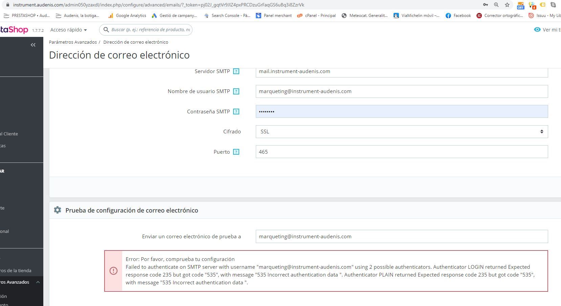Image resolution: width=561 pixels, height=306 pixels.
Task: Show help for Nombre de usuario SMTP
Action: (x=236, y=91)
